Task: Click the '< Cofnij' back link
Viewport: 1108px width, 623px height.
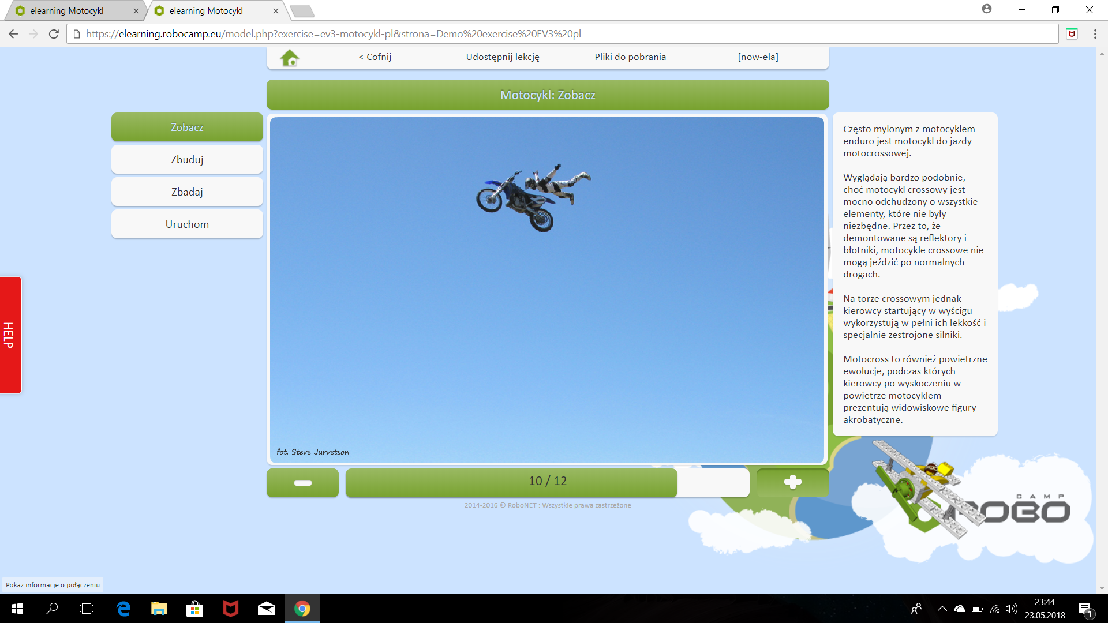Action: (x=375, y=57)
